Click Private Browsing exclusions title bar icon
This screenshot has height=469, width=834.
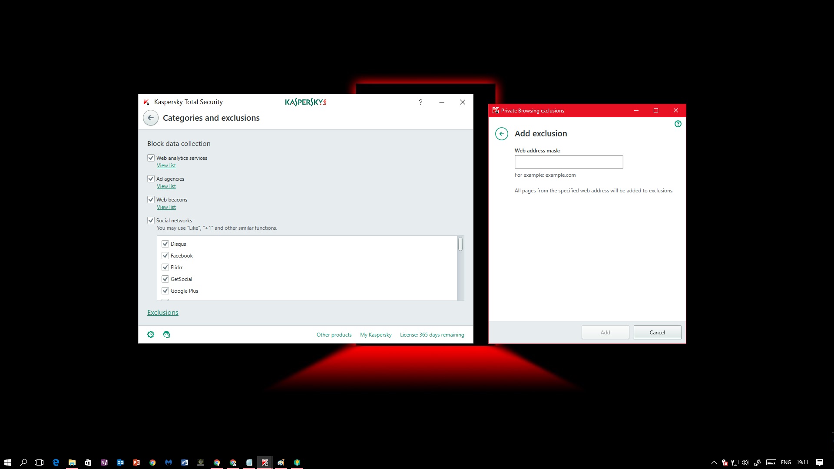click(496, 110)
